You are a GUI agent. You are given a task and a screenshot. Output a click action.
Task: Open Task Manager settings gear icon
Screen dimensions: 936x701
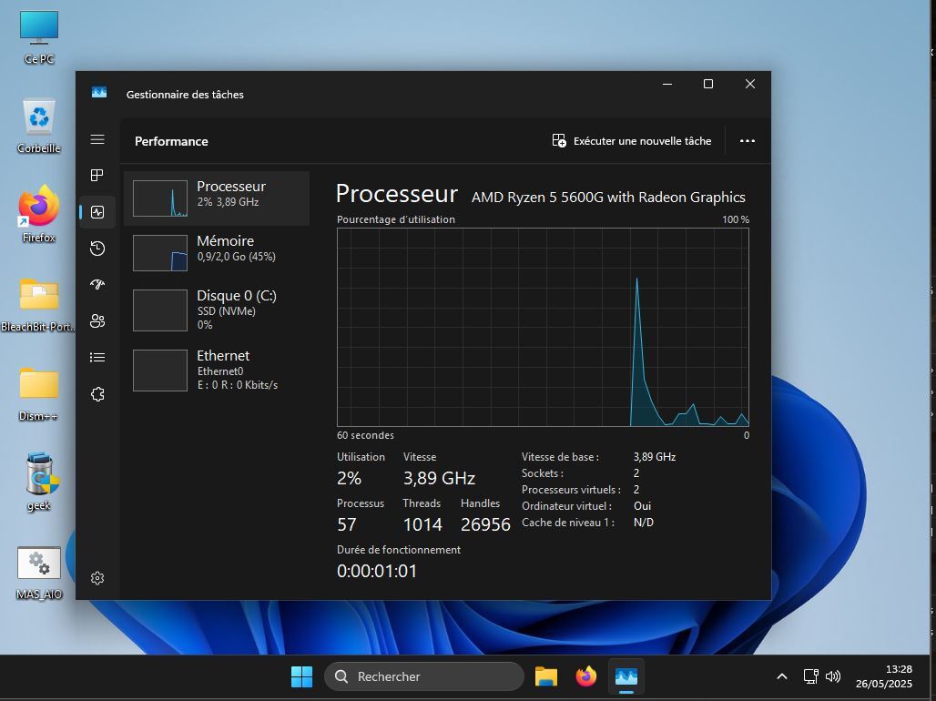(x=97, y=578)
